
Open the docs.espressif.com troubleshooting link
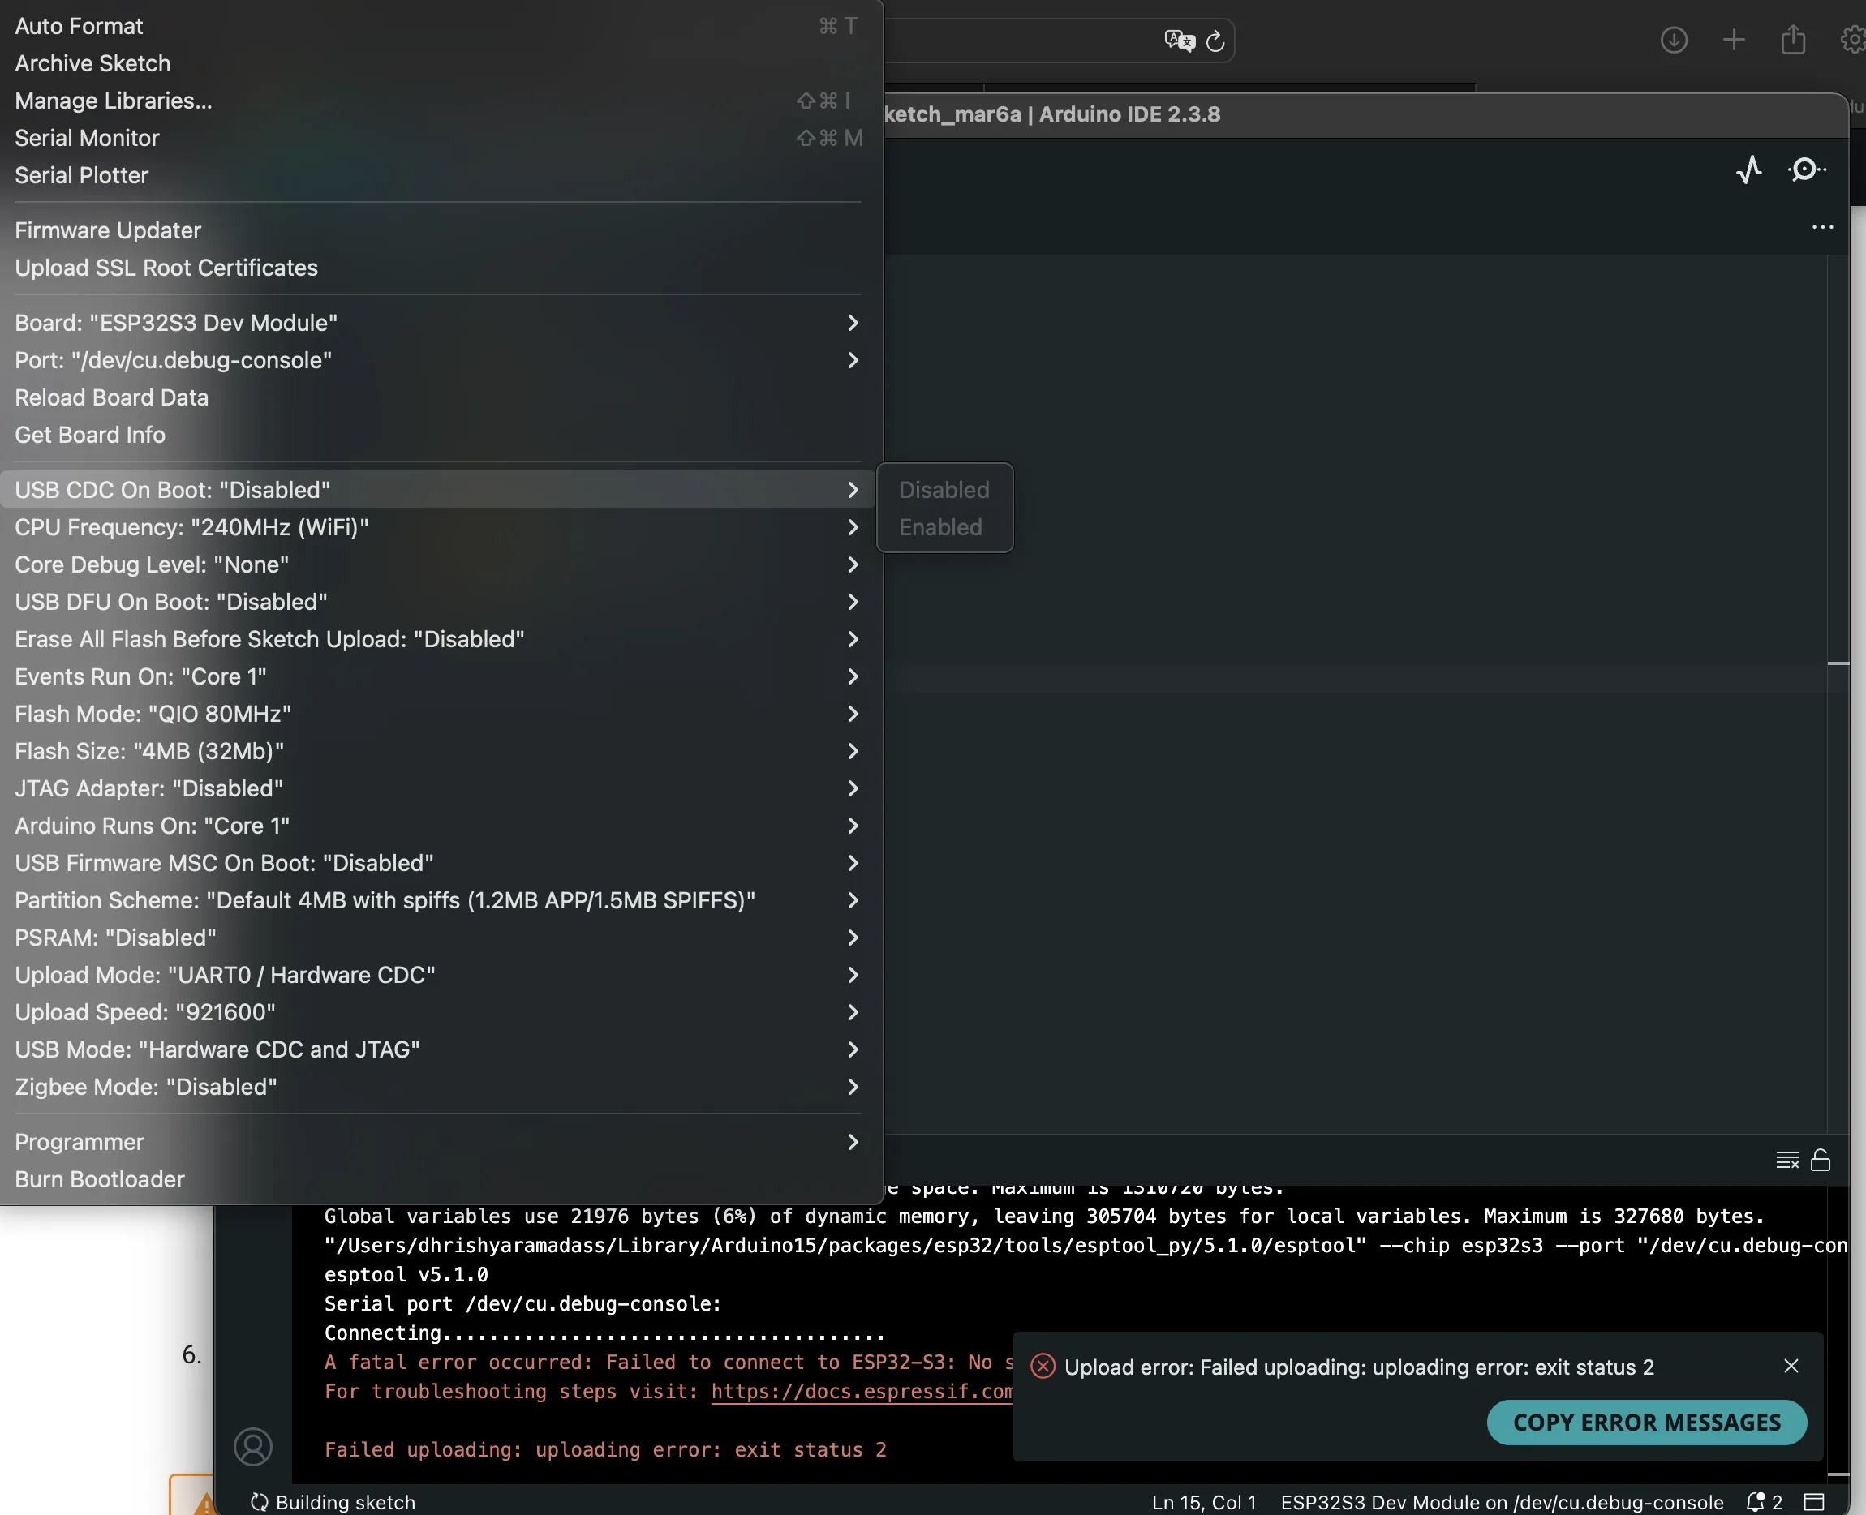pos(862,1391)
